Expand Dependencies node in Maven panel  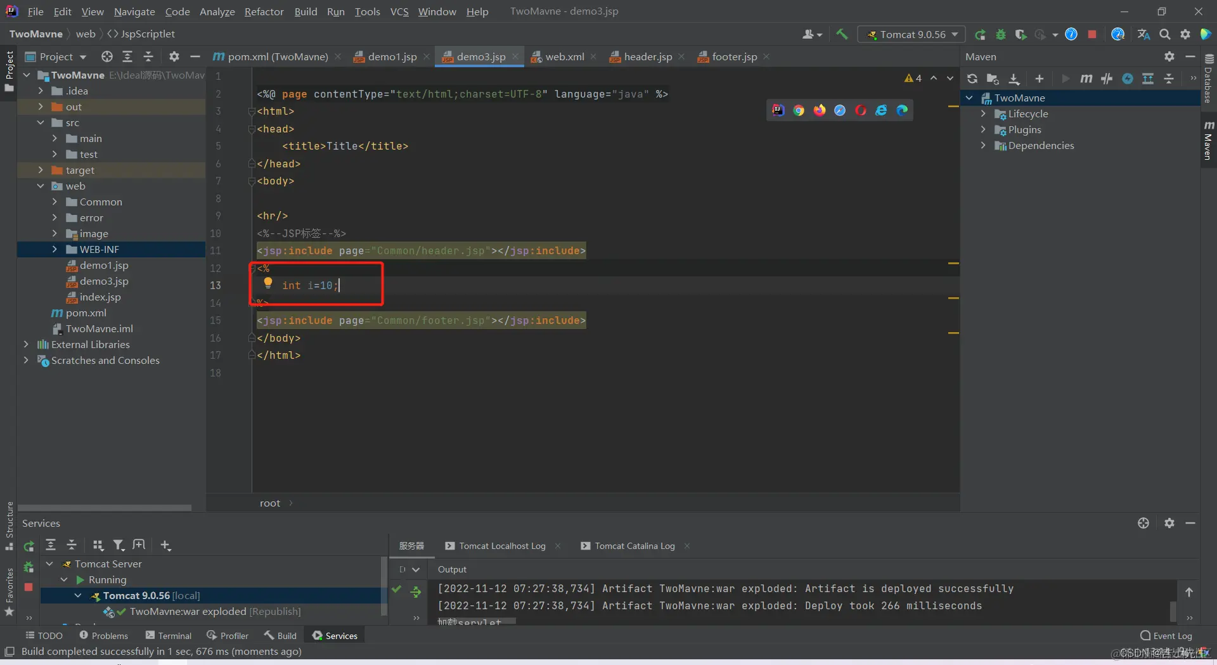983,145
